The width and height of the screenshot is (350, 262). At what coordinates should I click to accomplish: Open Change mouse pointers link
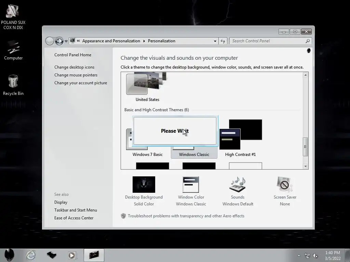76,75
